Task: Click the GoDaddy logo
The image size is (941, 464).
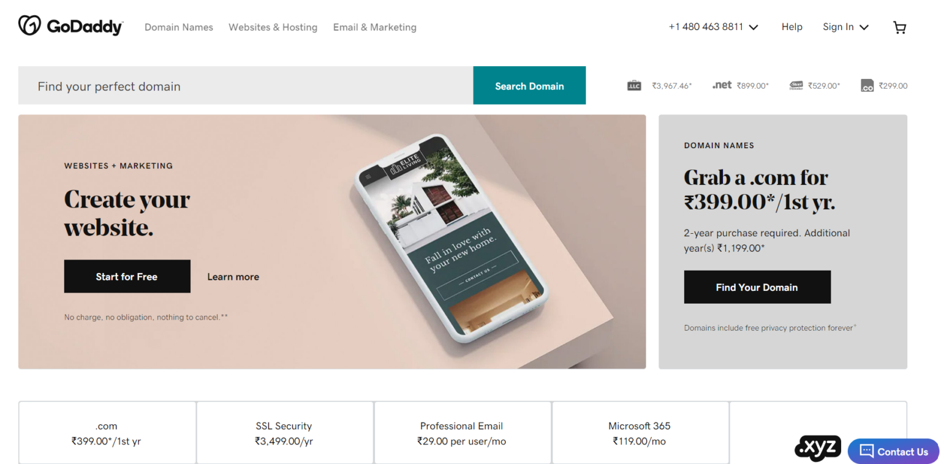Action: click(x=70, y=26)
